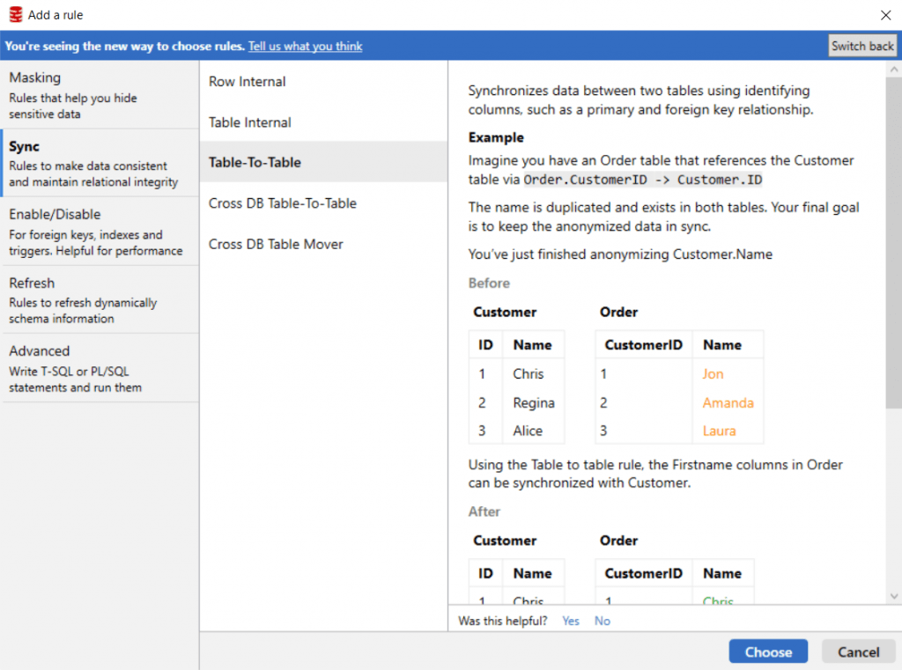902x670 pixels.
Task: Select the Masking rules category
Action: pyautogui.click(x=100, y=94)
